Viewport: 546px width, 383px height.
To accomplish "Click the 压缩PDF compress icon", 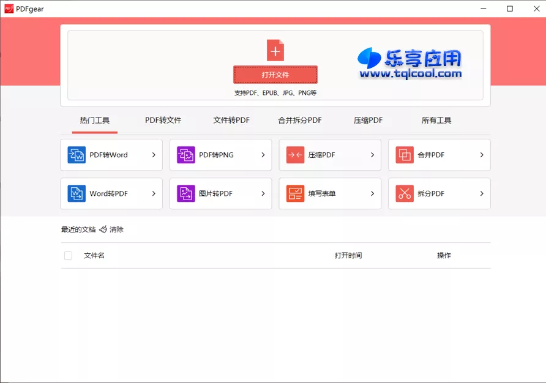I will coord(294,155).
